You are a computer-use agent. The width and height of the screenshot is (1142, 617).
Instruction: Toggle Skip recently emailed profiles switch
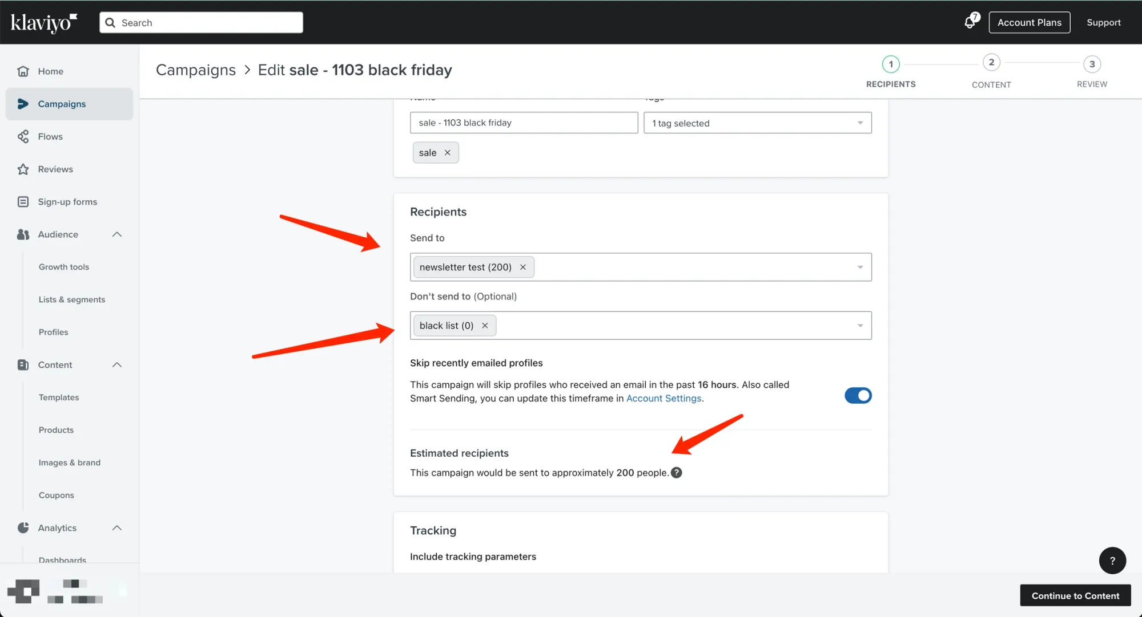(858, 395)
